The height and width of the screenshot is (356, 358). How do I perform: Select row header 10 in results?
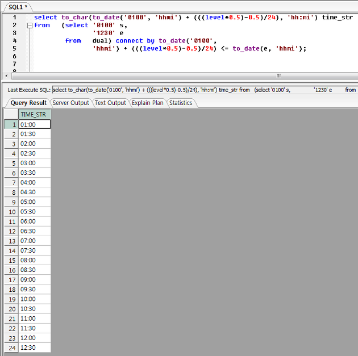coord(11,212)
